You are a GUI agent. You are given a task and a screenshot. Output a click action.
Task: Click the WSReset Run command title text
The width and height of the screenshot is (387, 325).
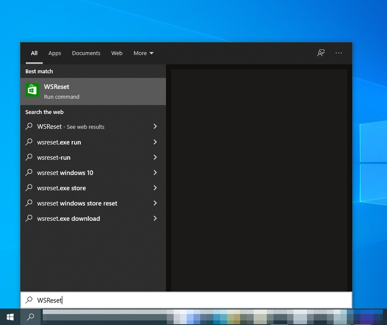(x=56, y=87)
